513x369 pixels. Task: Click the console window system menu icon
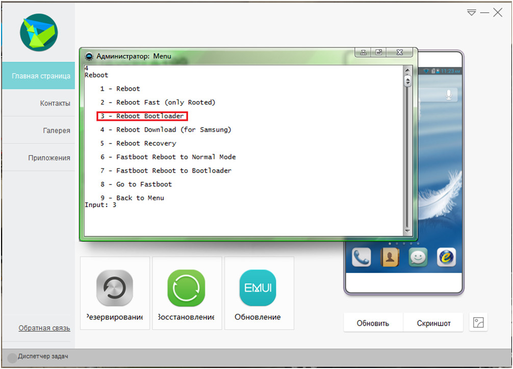tap(89, 56)
